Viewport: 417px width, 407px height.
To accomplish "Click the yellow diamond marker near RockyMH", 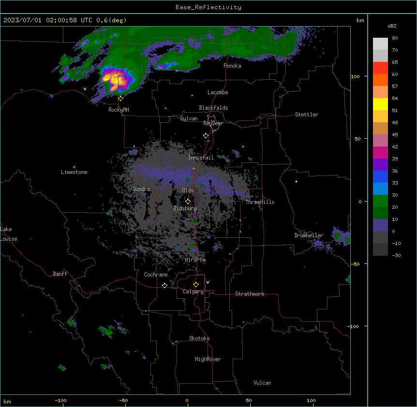I will (x=120, y=99).
